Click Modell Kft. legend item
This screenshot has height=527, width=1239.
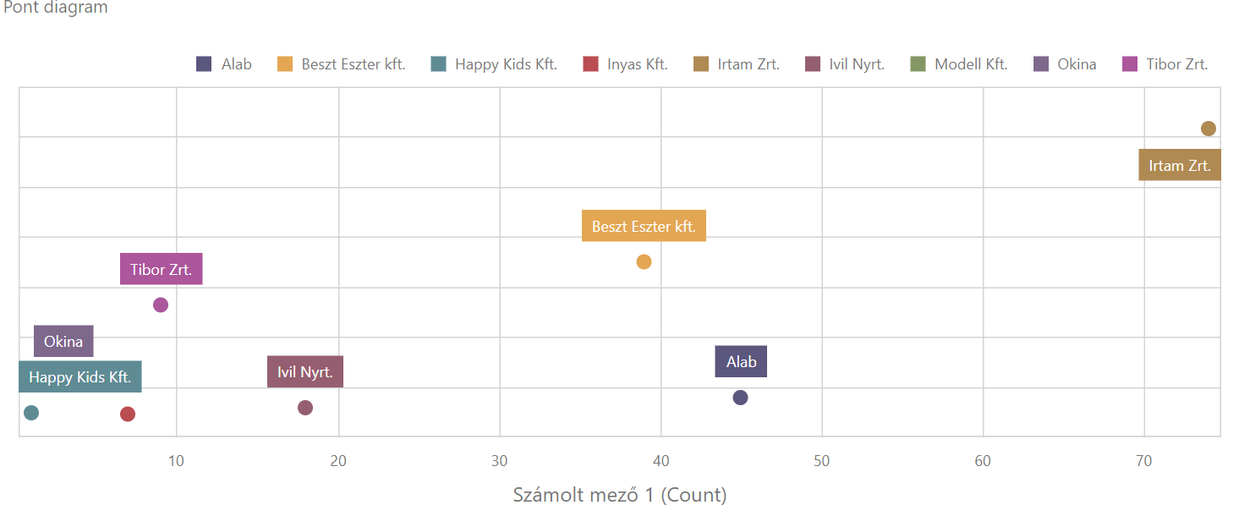(x=958, y=64)
